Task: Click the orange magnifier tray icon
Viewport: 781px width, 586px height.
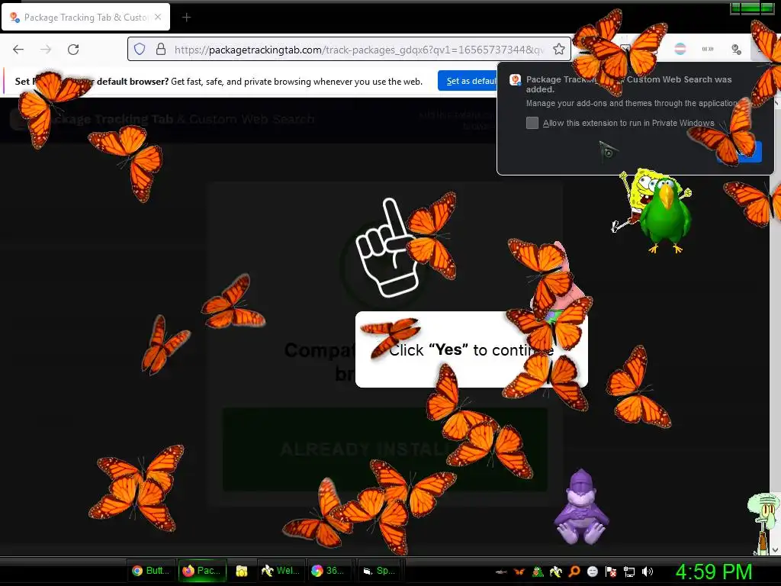Action: [574, 572]
